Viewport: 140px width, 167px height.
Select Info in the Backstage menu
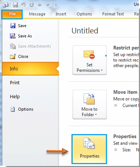[x=31, y=69]
